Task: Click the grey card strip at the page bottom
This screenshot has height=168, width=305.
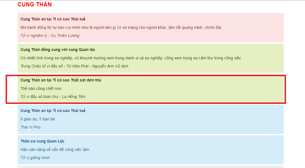Action: click(150, 167)
